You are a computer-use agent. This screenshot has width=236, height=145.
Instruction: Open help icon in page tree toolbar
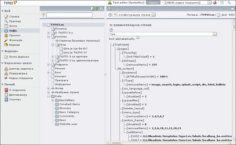click(101, 9)
